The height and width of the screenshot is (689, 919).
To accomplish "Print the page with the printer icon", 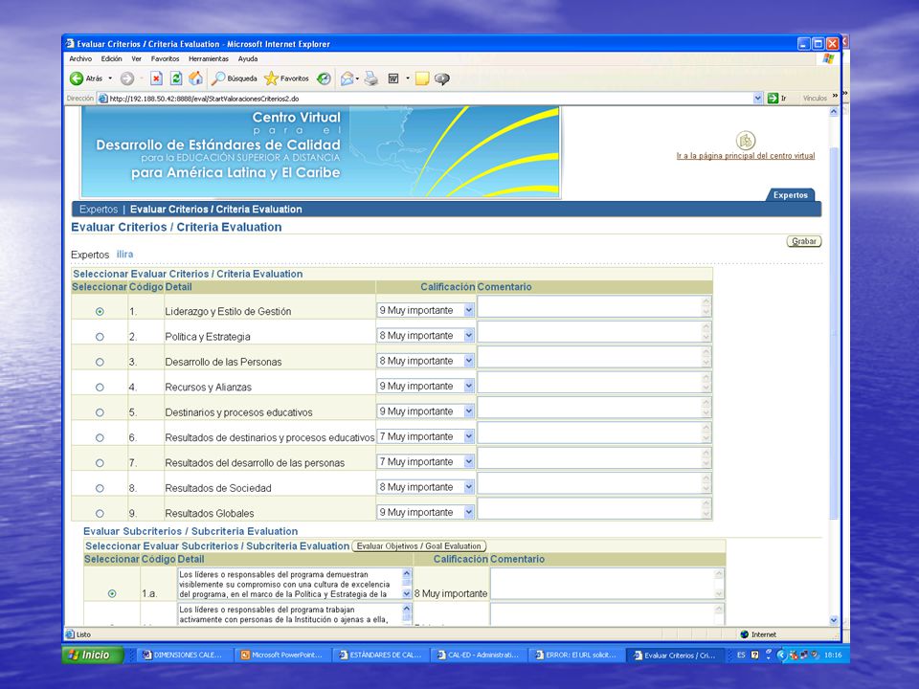I will pyautogui.click(x=371, y=78).
